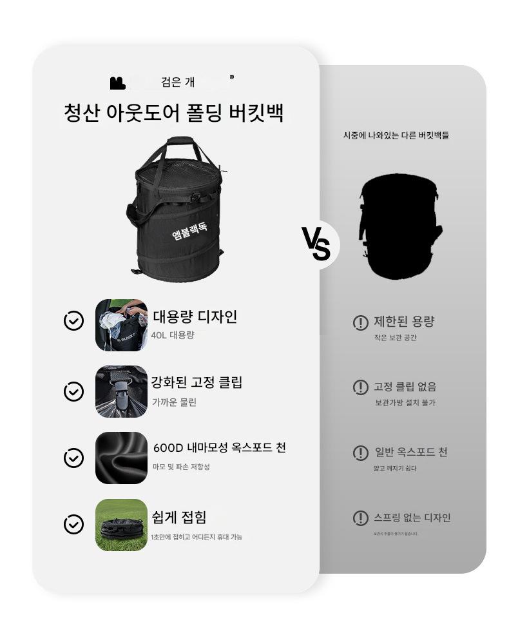509x633 pixels.
Task: Open the black Oxford fabric thumbnail
Action: pos(122,458)
